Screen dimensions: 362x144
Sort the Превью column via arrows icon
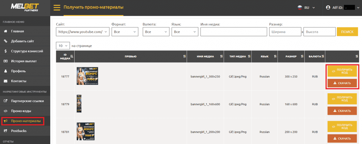[185, 56]
